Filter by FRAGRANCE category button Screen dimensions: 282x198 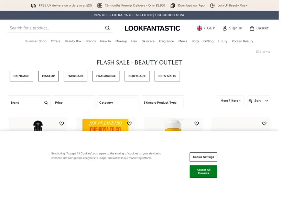coord(106,76)
